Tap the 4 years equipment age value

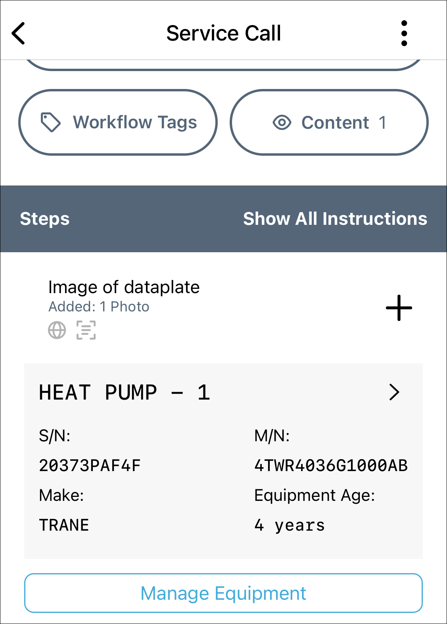point(290,525)
